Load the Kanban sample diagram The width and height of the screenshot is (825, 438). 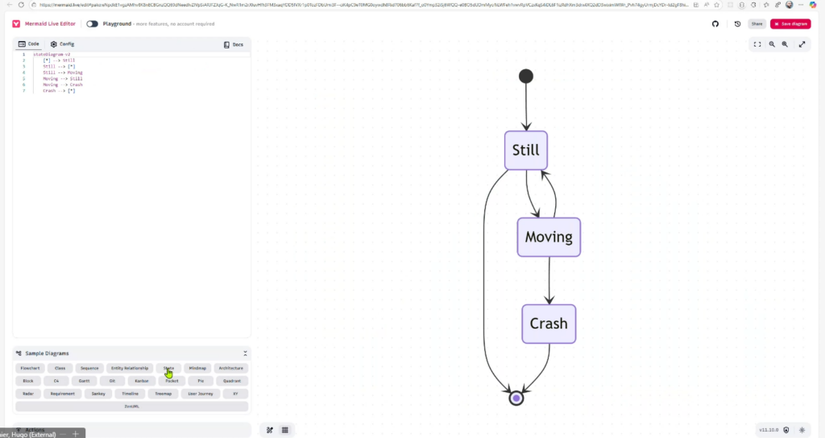(142, 381)
